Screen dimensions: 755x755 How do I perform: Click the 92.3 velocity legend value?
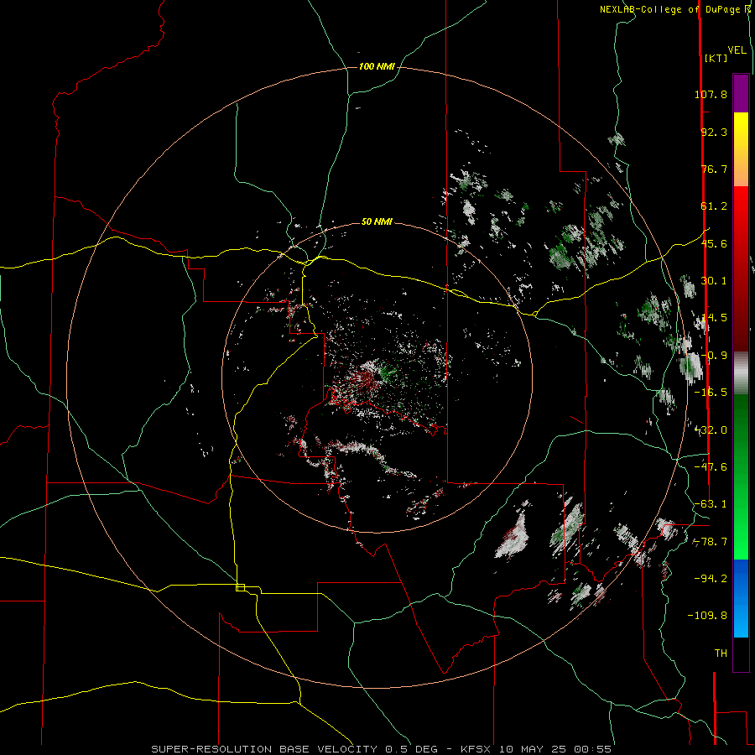[714, 132]
